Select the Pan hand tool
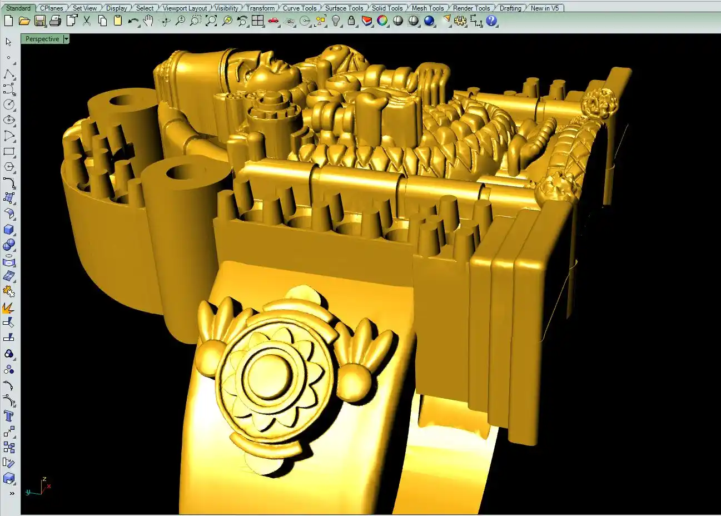 (148, 21)
